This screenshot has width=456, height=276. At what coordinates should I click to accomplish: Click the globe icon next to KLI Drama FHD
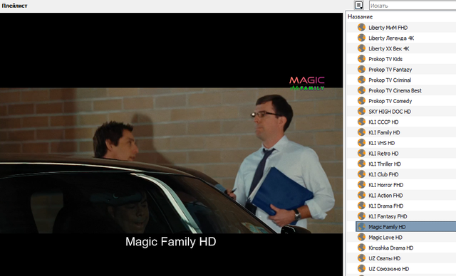point(361,206)
